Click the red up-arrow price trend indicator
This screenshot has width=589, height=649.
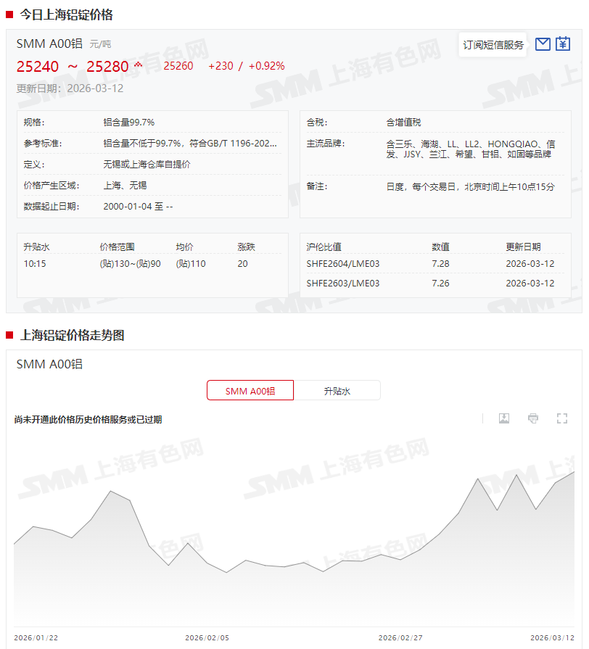[139, 65]
